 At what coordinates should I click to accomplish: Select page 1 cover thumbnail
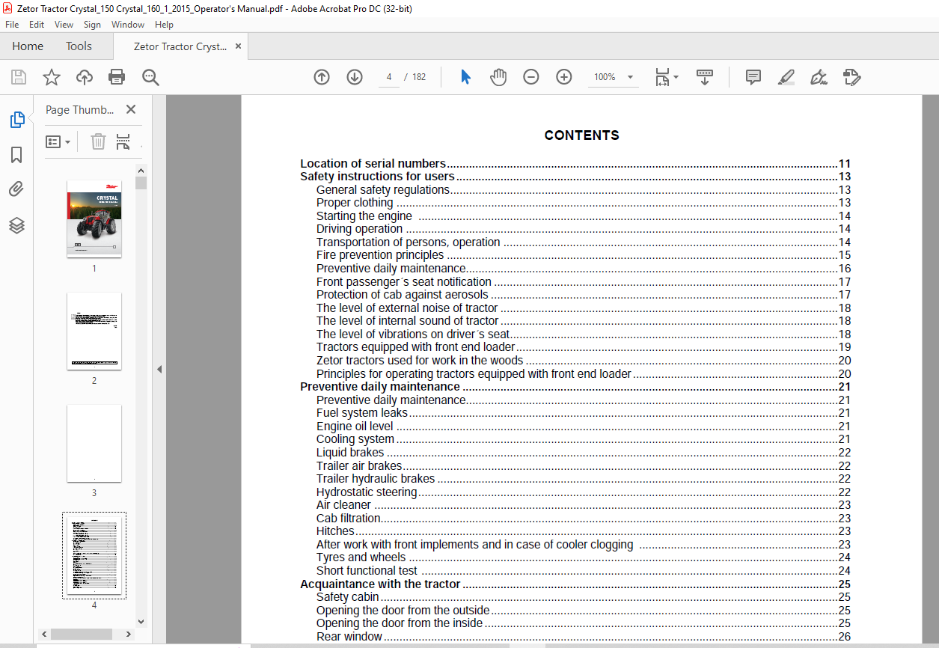pyautogui.click(x=94, y=218)
